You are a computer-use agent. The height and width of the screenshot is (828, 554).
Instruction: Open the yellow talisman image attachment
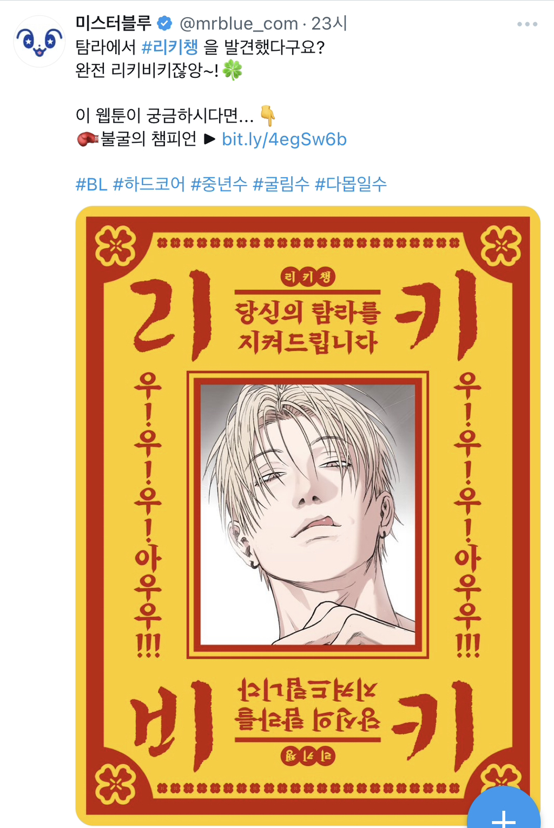(308, 516)
